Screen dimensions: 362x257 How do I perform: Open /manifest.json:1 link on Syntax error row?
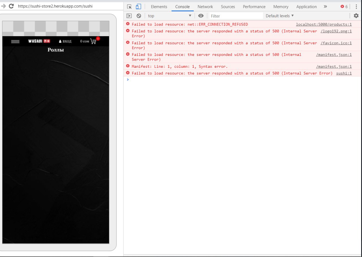[x=334, y=67]
